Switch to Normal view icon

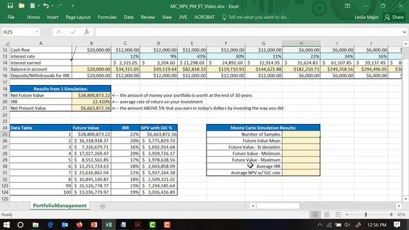coord(315,215)
